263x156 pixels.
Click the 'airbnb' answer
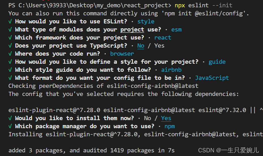[x=171, y=70]
